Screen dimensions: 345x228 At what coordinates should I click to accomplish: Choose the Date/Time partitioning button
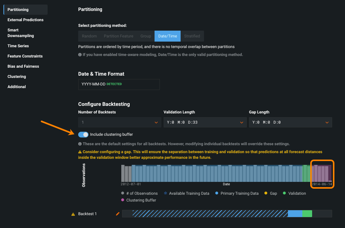pyautogui.click(x=167, y=36)
